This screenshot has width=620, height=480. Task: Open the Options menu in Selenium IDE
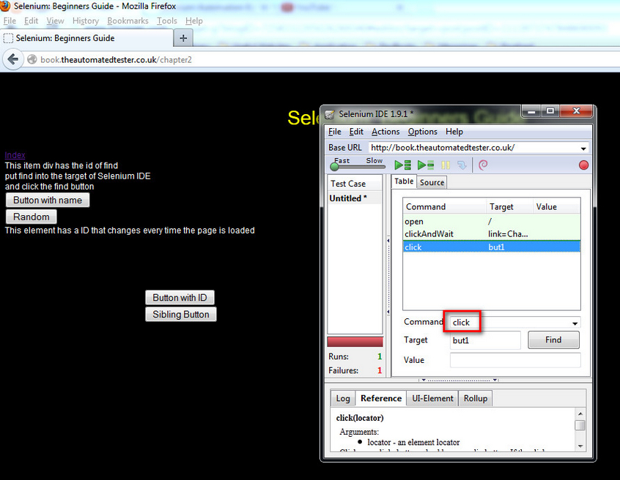(422, 132)
